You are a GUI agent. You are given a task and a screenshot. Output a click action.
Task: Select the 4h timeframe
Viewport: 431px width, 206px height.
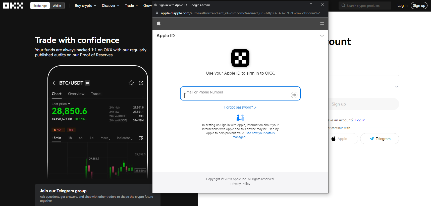81,138
